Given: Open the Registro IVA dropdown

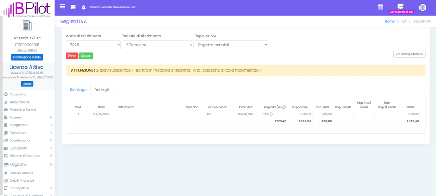Looking at the screenshot, I should click(231, 45).
